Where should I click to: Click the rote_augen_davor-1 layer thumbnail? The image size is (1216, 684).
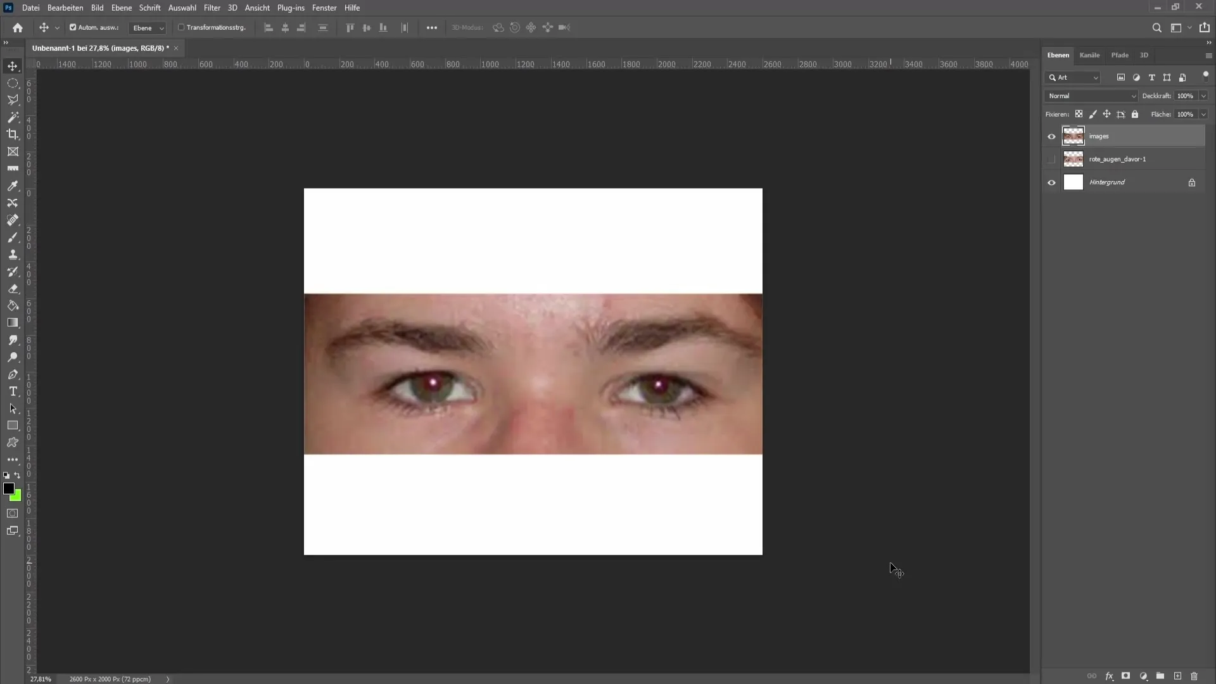(x=1073, y=159)
